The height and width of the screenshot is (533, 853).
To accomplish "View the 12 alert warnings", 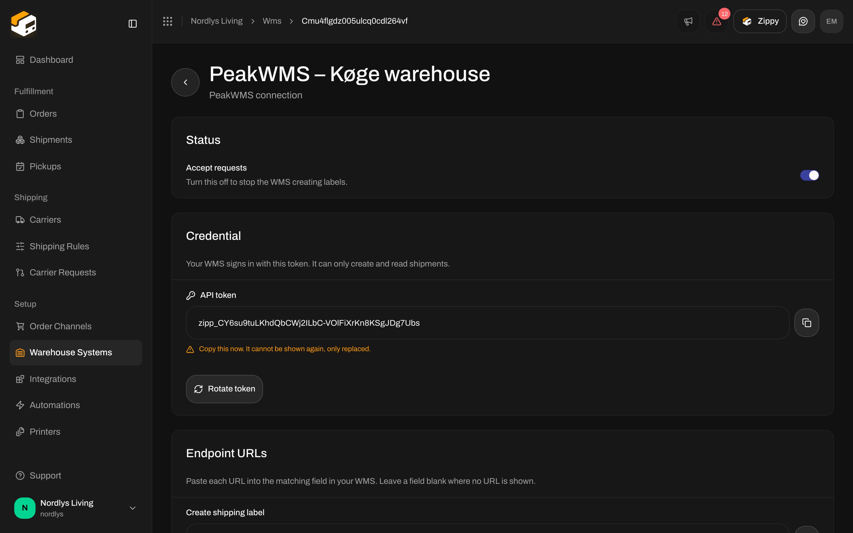I will click(716, 21).
